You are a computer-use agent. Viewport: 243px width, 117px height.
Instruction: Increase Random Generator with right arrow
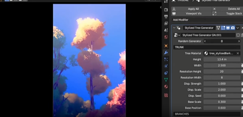point(239,41)
